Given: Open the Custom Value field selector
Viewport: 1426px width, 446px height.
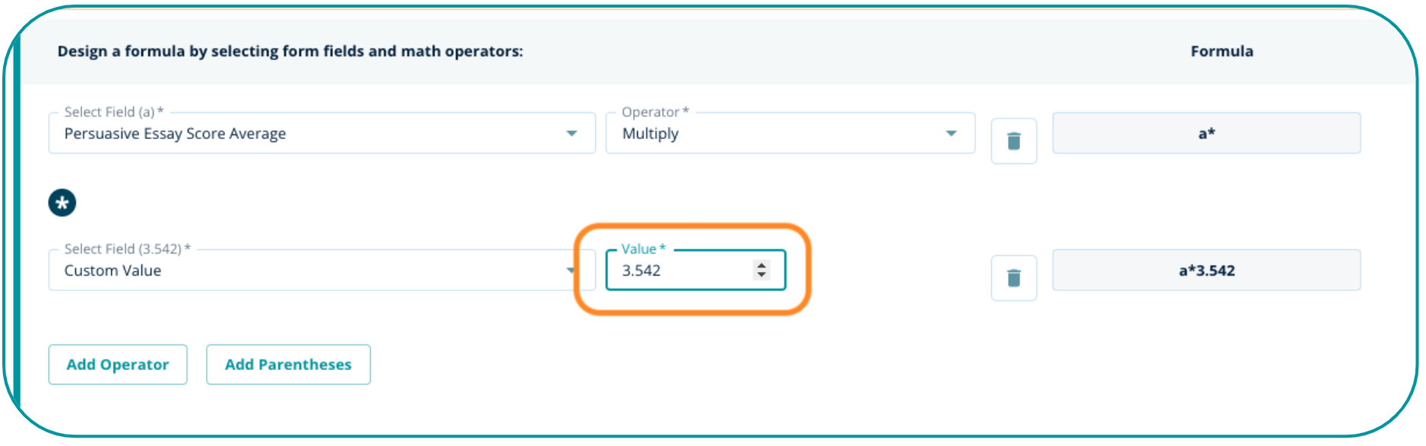Looking at the screenshot, I should click(304, 270).
